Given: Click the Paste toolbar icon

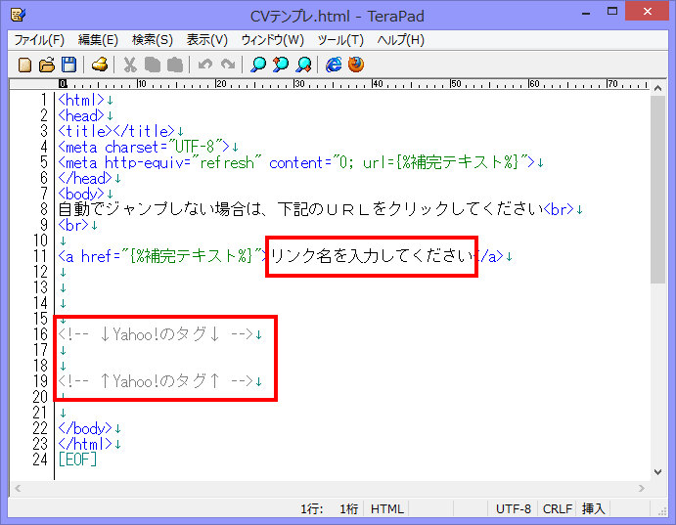Looking at the screenshot, I should pos(174,66).
